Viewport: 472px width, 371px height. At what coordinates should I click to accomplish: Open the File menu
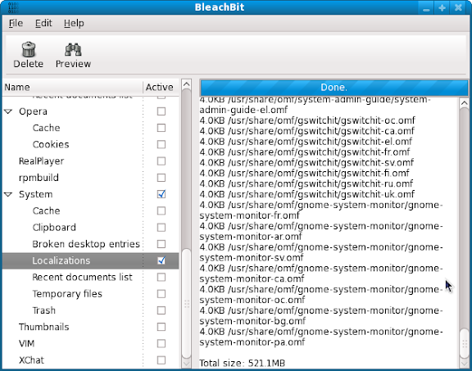[x=16, y=23]
